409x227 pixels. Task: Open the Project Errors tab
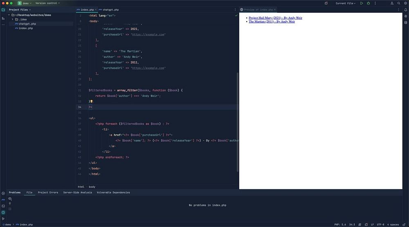pyautogui.click(x=48, y=192)
